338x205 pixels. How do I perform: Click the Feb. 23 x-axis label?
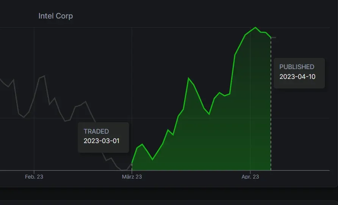pos(34,177)
